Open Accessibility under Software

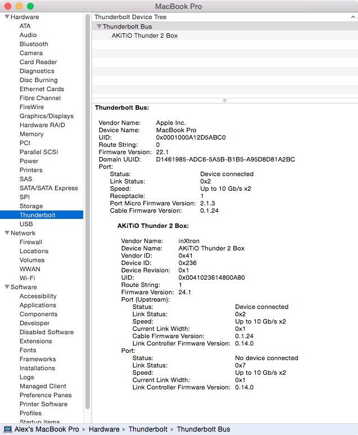point(38,297)
